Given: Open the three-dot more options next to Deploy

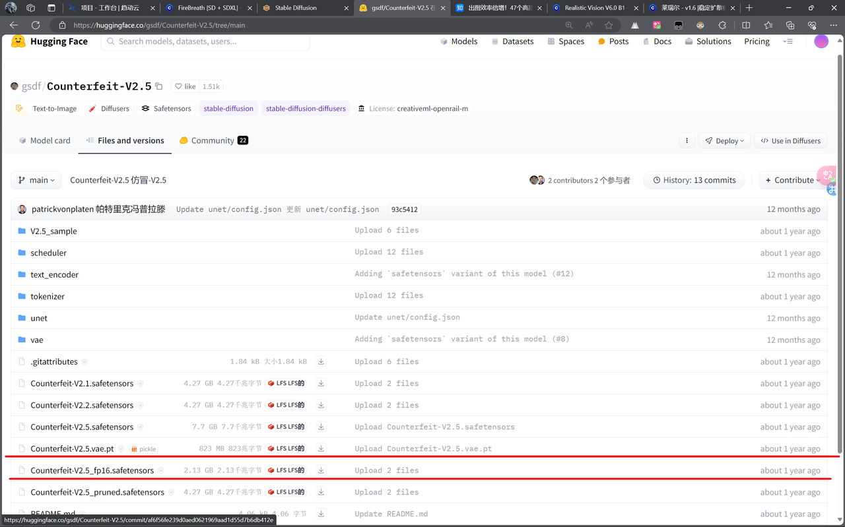Looking at the screenshot, I should point(687,140).
